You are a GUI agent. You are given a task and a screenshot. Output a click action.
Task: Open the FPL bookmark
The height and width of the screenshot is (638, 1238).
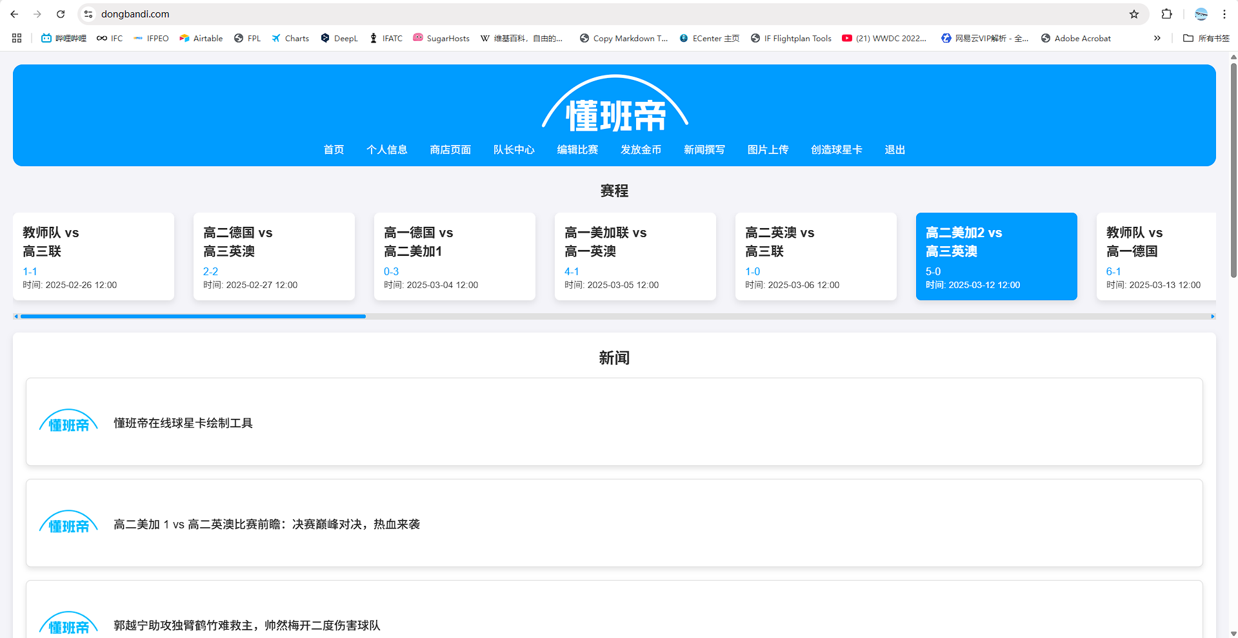coord(247,38)
